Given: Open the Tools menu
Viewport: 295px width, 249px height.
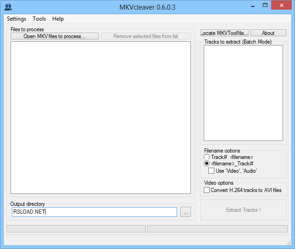Looking at the screenshot, I should point(39,19).
